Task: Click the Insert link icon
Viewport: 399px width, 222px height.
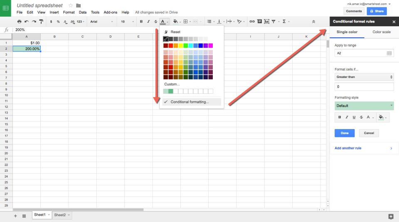Action: click(252, 22)
